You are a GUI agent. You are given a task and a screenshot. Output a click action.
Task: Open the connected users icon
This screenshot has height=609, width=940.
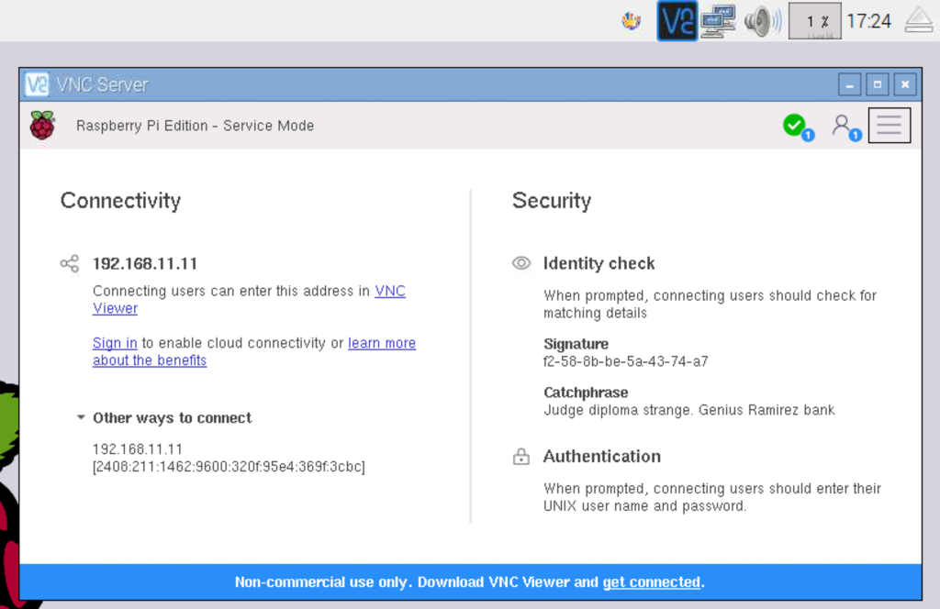click(845, 127)
